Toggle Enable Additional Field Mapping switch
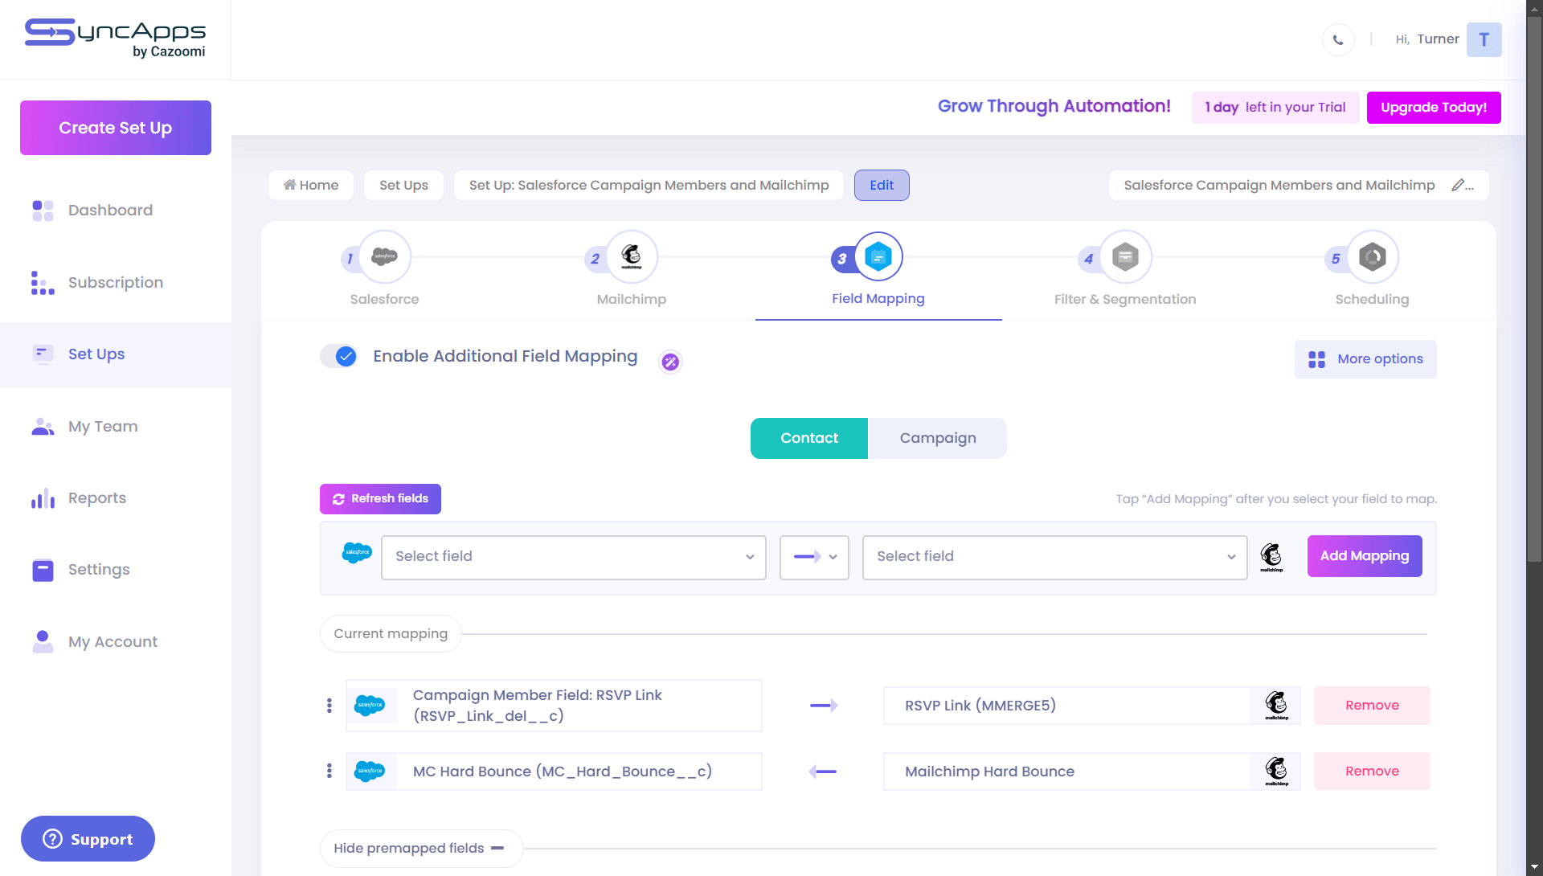Image resolution: width=1543 pixels, height=876 pixels. (x=338, y=357)
